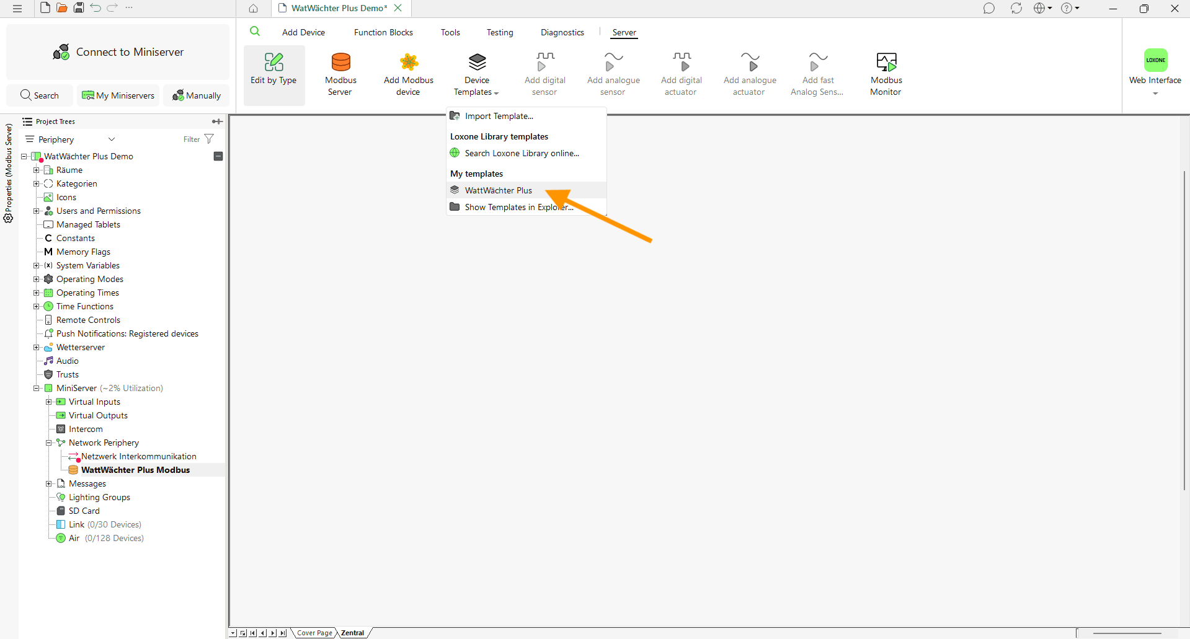This screenshot has height=639, width=1190.
Task: Open the Diagnostics ribbon tab
Action: point(562,32)
